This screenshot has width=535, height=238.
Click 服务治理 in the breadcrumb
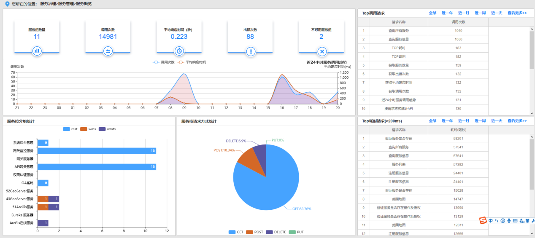click(48, 3)
